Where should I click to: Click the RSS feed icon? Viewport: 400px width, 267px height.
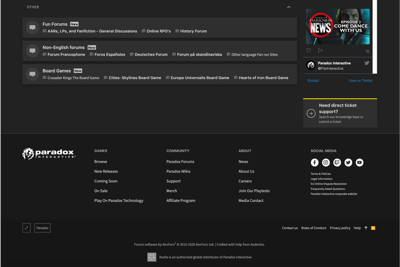(x=373, y=228)
